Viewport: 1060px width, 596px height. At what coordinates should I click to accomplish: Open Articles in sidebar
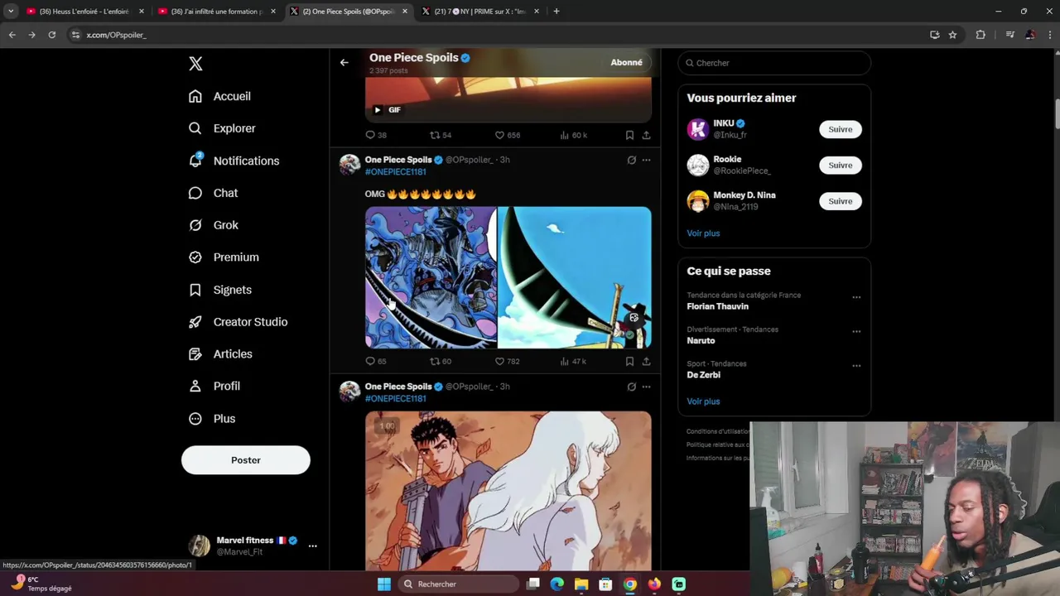pos(220,354)
